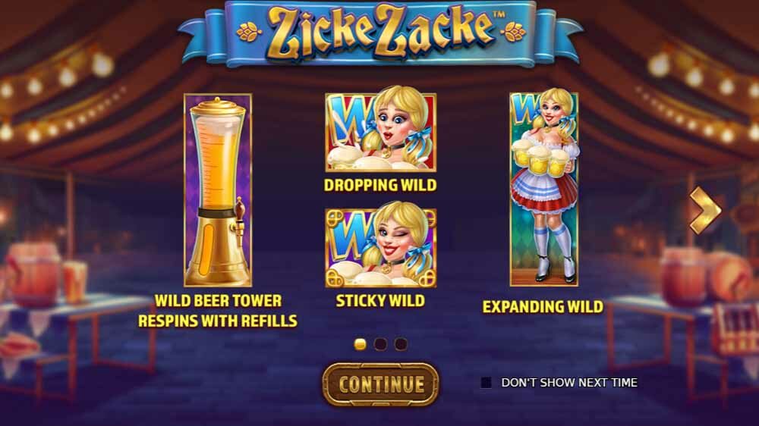Click the Sticky Wild caption text
This screenshot has width=759, height=426.
pyautogui.click(x=380, y=301)
